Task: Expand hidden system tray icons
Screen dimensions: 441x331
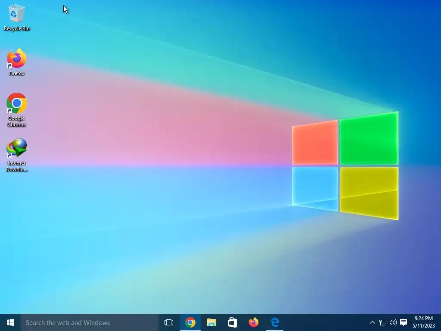Action: (x=372, y=322)
